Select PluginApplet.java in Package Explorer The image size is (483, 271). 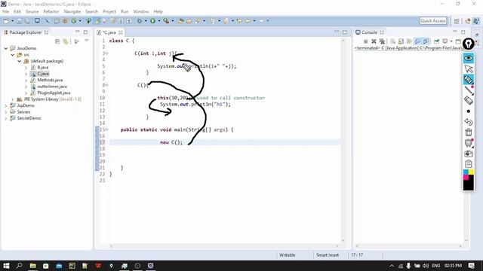click(54, 93)
